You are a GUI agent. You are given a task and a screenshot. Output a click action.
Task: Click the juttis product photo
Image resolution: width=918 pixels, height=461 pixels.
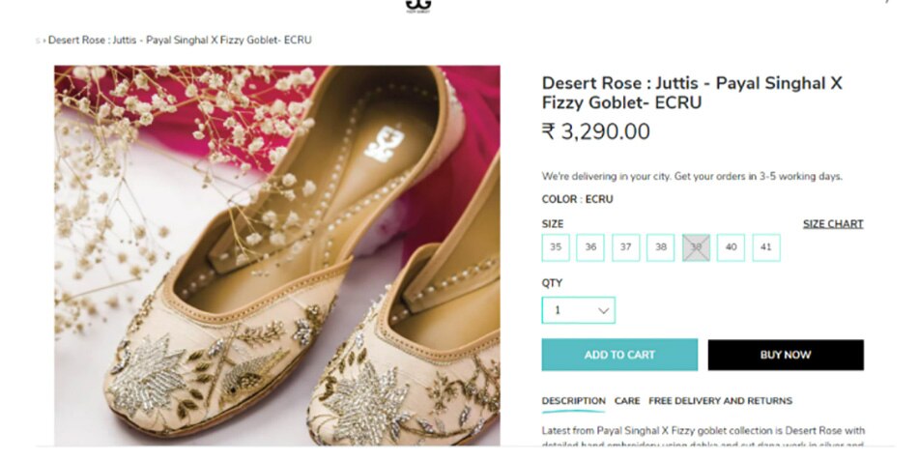pos(277,255)
